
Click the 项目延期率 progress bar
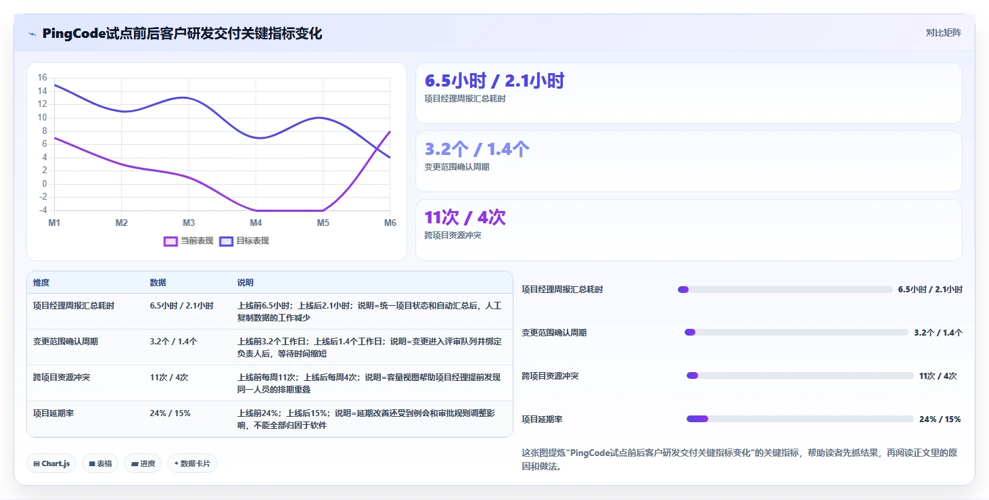coord(800,419)
